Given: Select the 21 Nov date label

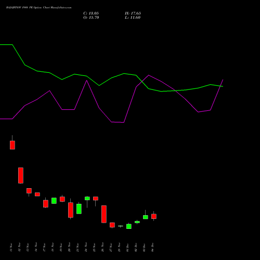Looking at the screenshot, I should tap(77, 248).
